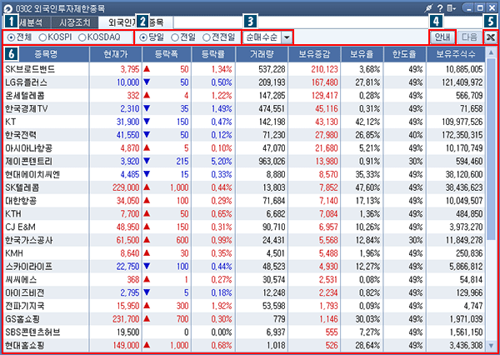Select the SK텔레콤 stock name

point(22,187)
